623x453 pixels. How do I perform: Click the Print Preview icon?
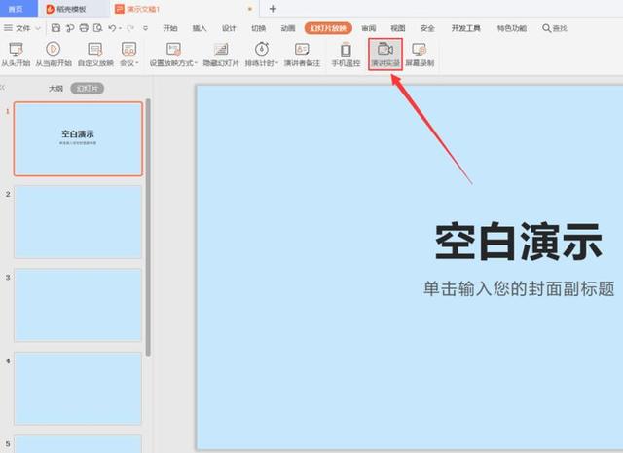point(97,28)
